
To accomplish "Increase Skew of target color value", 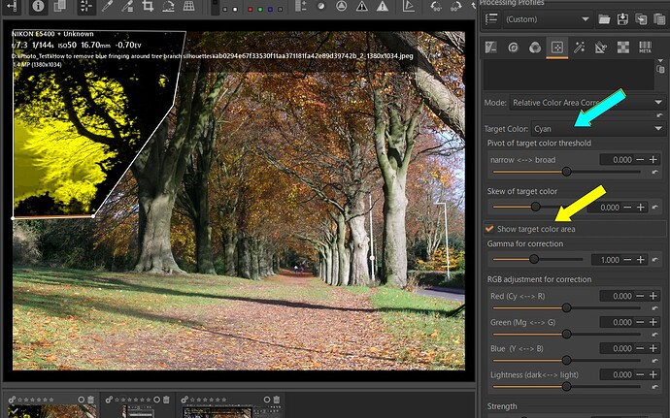I will (641, 208).
